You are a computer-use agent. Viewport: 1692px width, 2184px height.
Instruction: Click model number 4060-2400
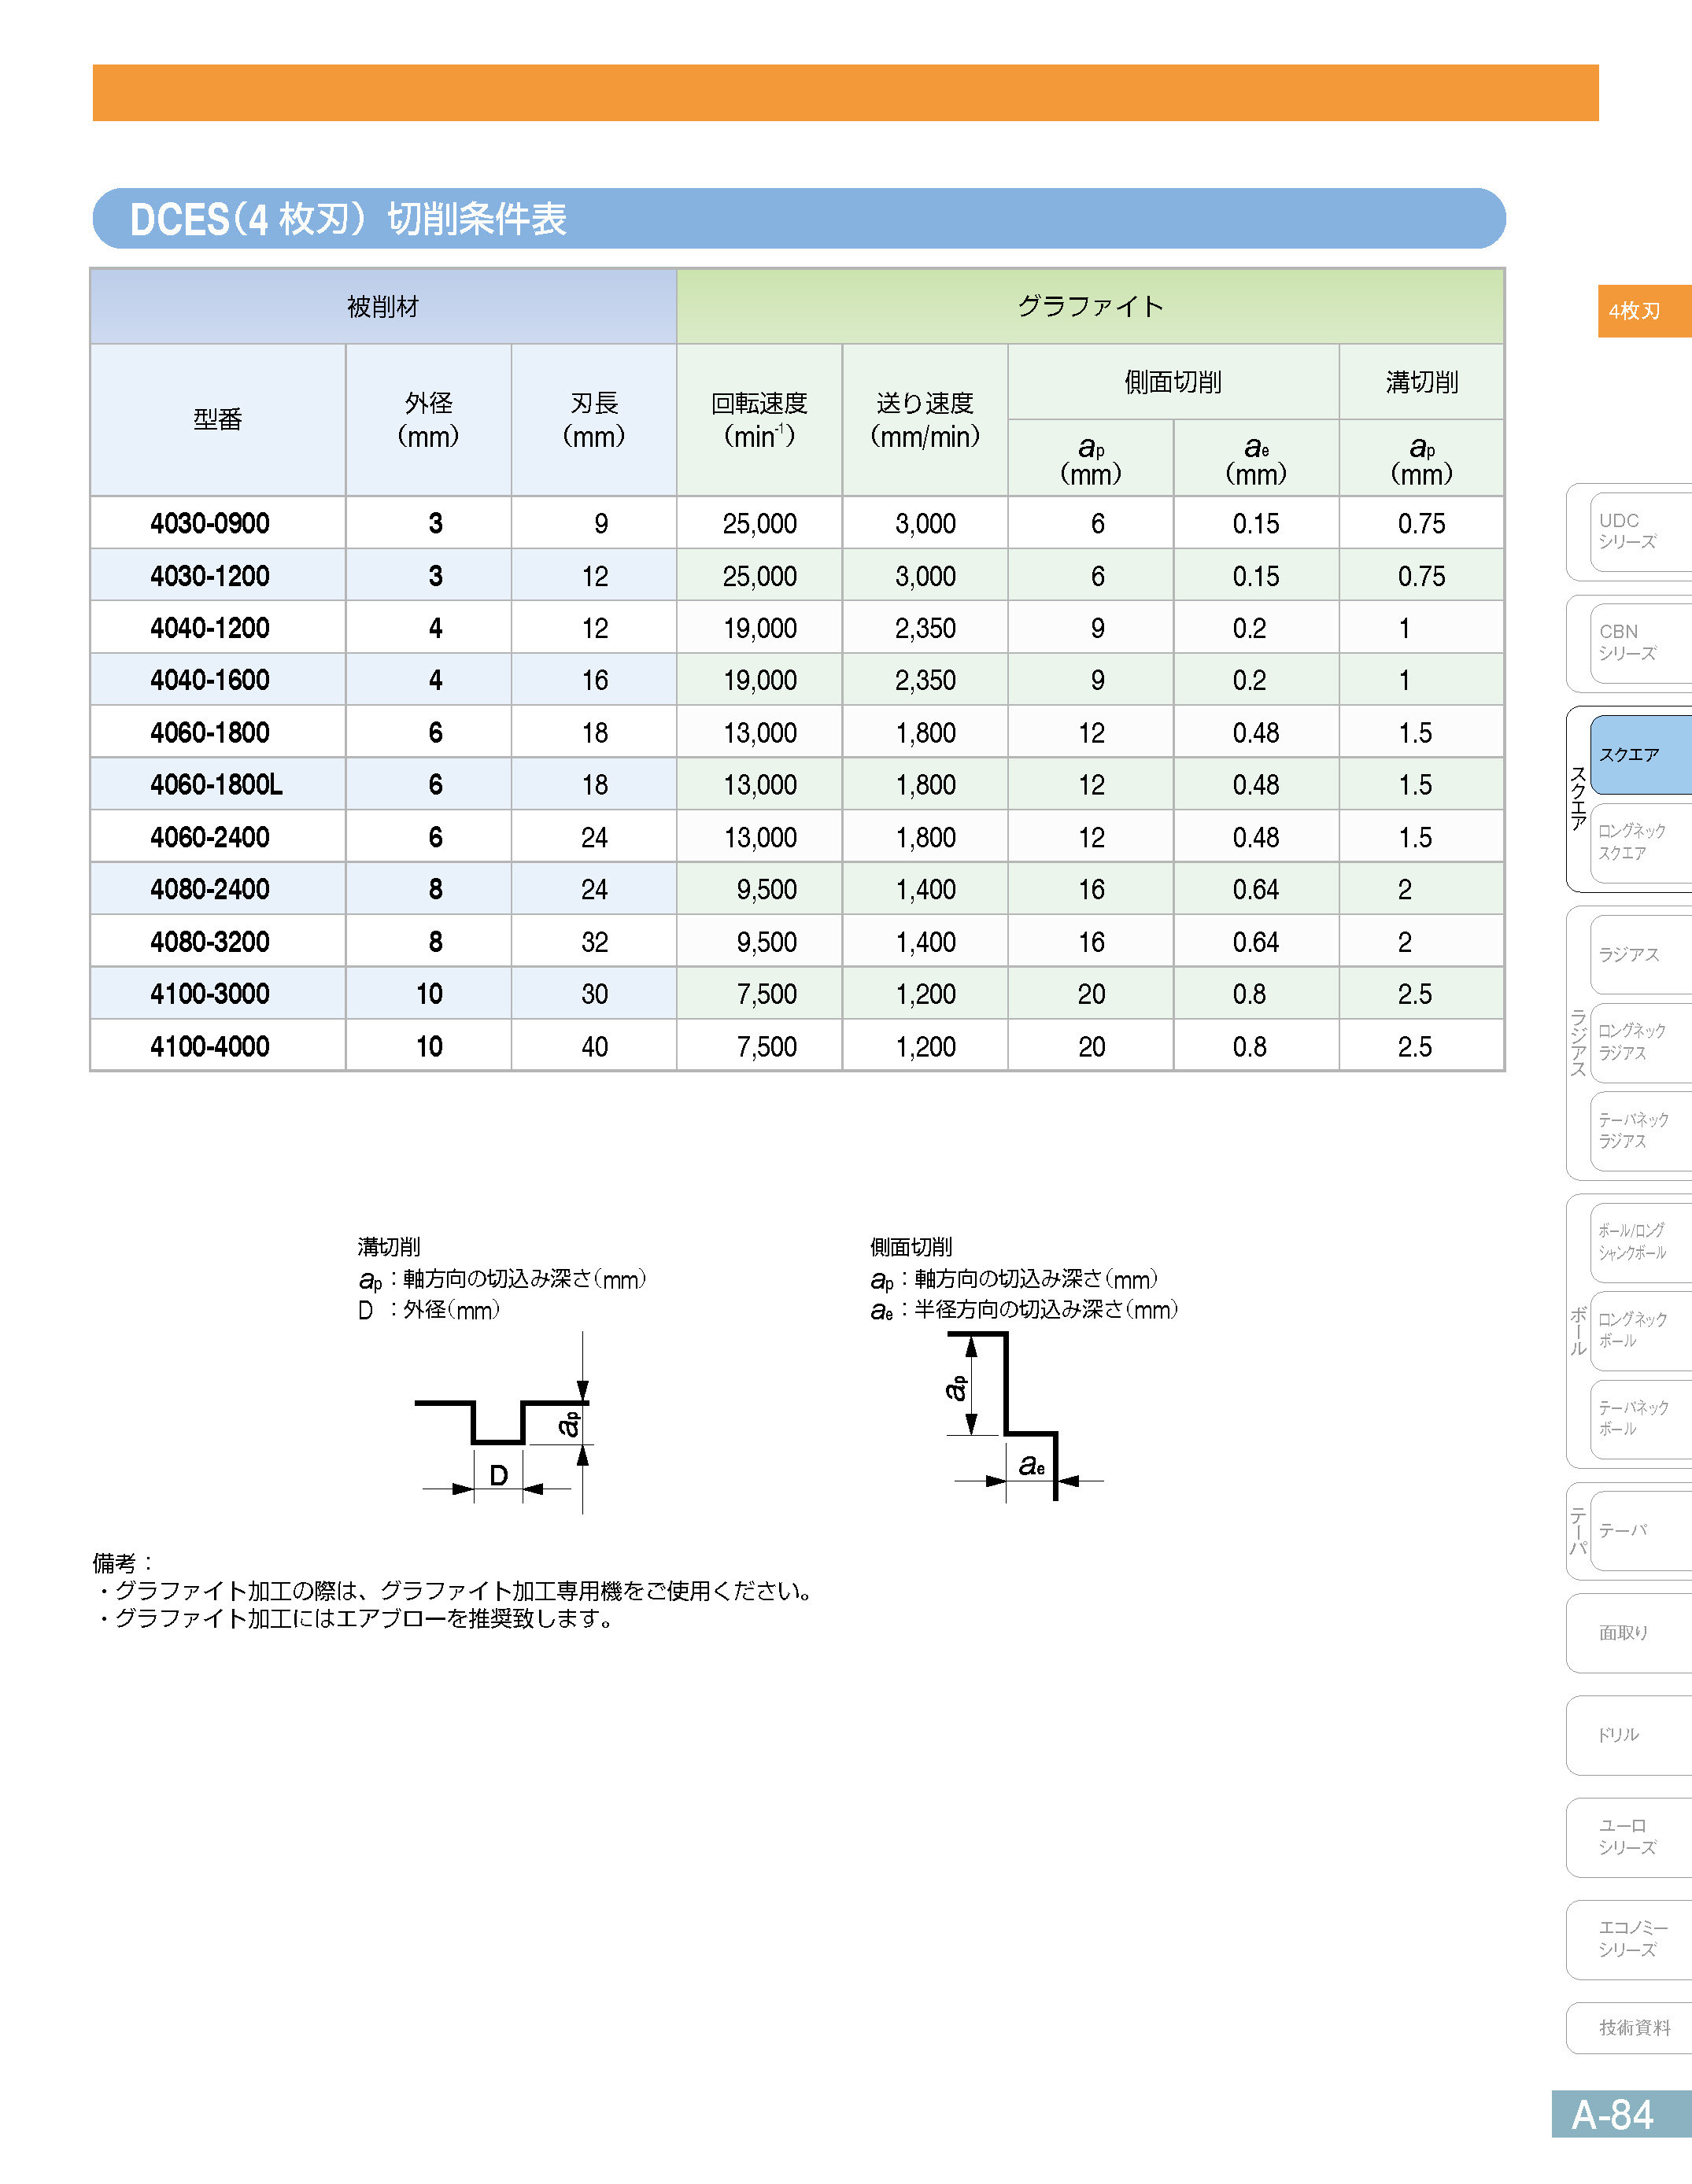click(x=210, y=837)
